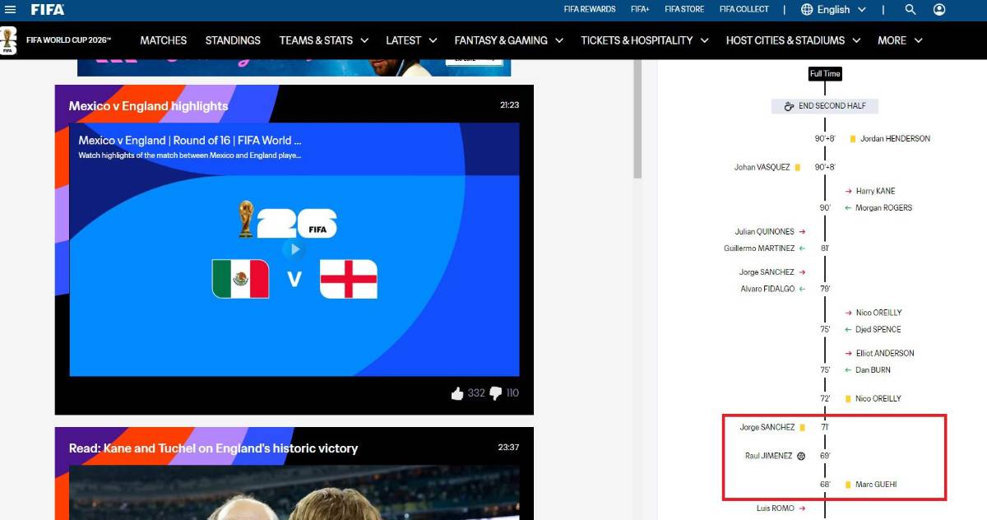Play the Mexico v England highlights video
This screenshot has height=520, width=987.
294,248
